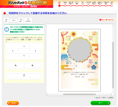
Task: Jump to the 宛名入力 step circle
Action: (x=83, y=6)
